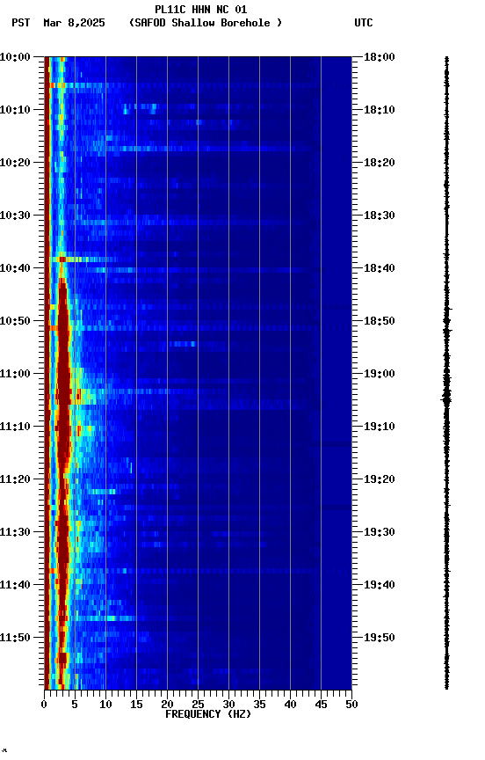Viewport: 485px width, 760px height.
Task: Click the 19:50 UTC time label
Action: 380,638
